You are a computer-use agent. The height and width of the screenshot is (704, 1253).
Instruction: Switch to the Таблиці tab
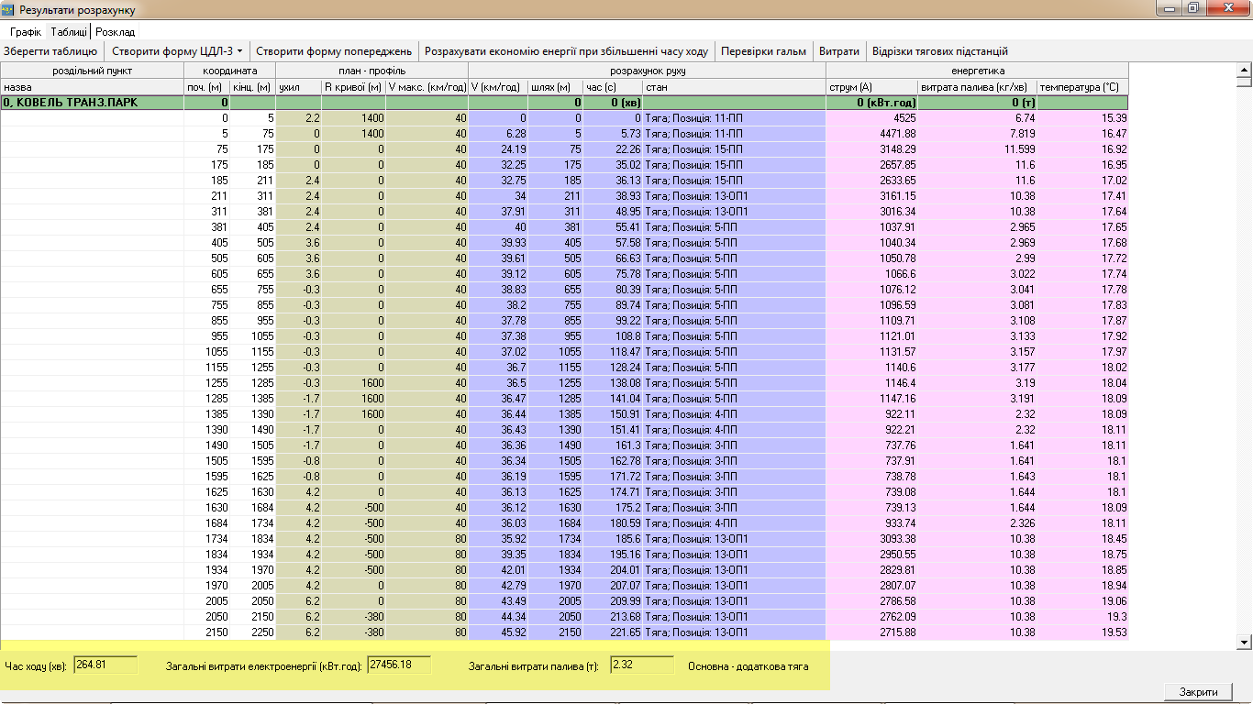click(x=69, y=32)
